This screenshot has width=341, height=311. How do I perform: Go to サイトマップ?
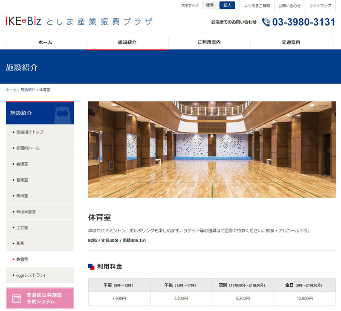click(320, 6)
